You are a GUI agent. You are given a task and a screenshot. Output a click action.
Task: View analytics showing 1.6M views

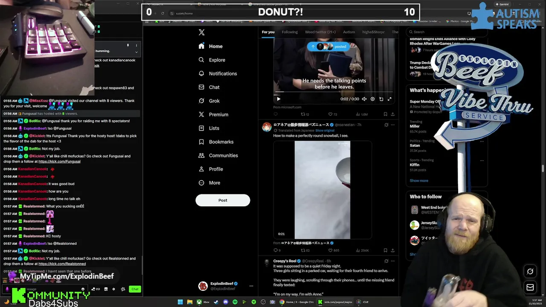pos(361,114)
